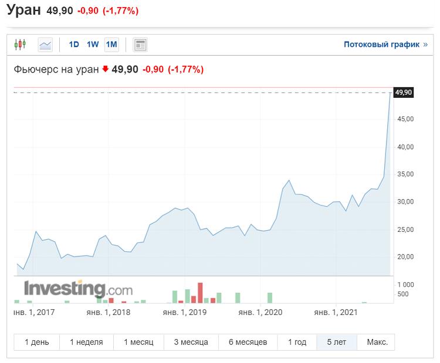The width and height of the screenshot is (440, 363).
Task: Choose the 3 месяца time range
Action: point(191,342)
